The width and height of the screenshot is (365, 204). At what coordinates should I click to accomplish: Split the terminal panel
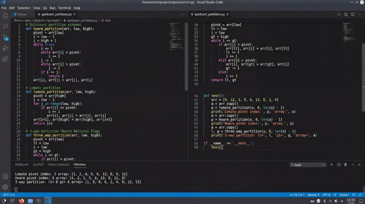pyautogui.click(x=339, y=165)
